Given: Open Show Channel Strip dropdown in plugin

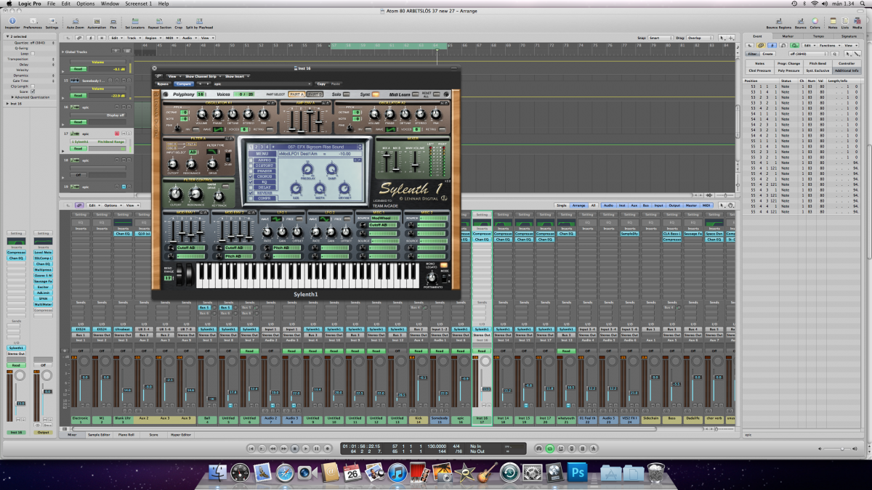Looking at the screenshot, I should coord(202,76).
